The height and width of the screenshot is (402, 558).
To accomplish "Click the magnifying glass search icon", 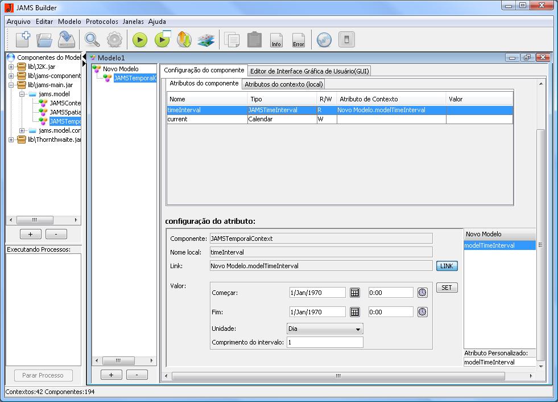I will pos(92,40).
